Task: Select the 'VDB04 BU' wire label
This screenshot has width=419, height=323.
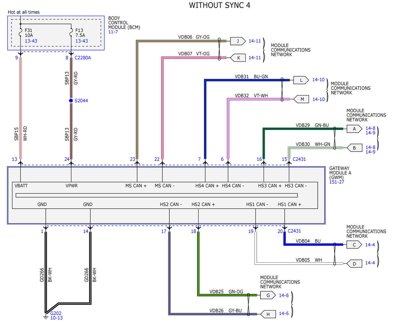Action: 308,241
